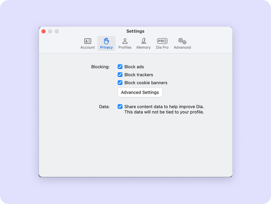Select the Privacy hand icon
The image size is (271, 204).
106,41
